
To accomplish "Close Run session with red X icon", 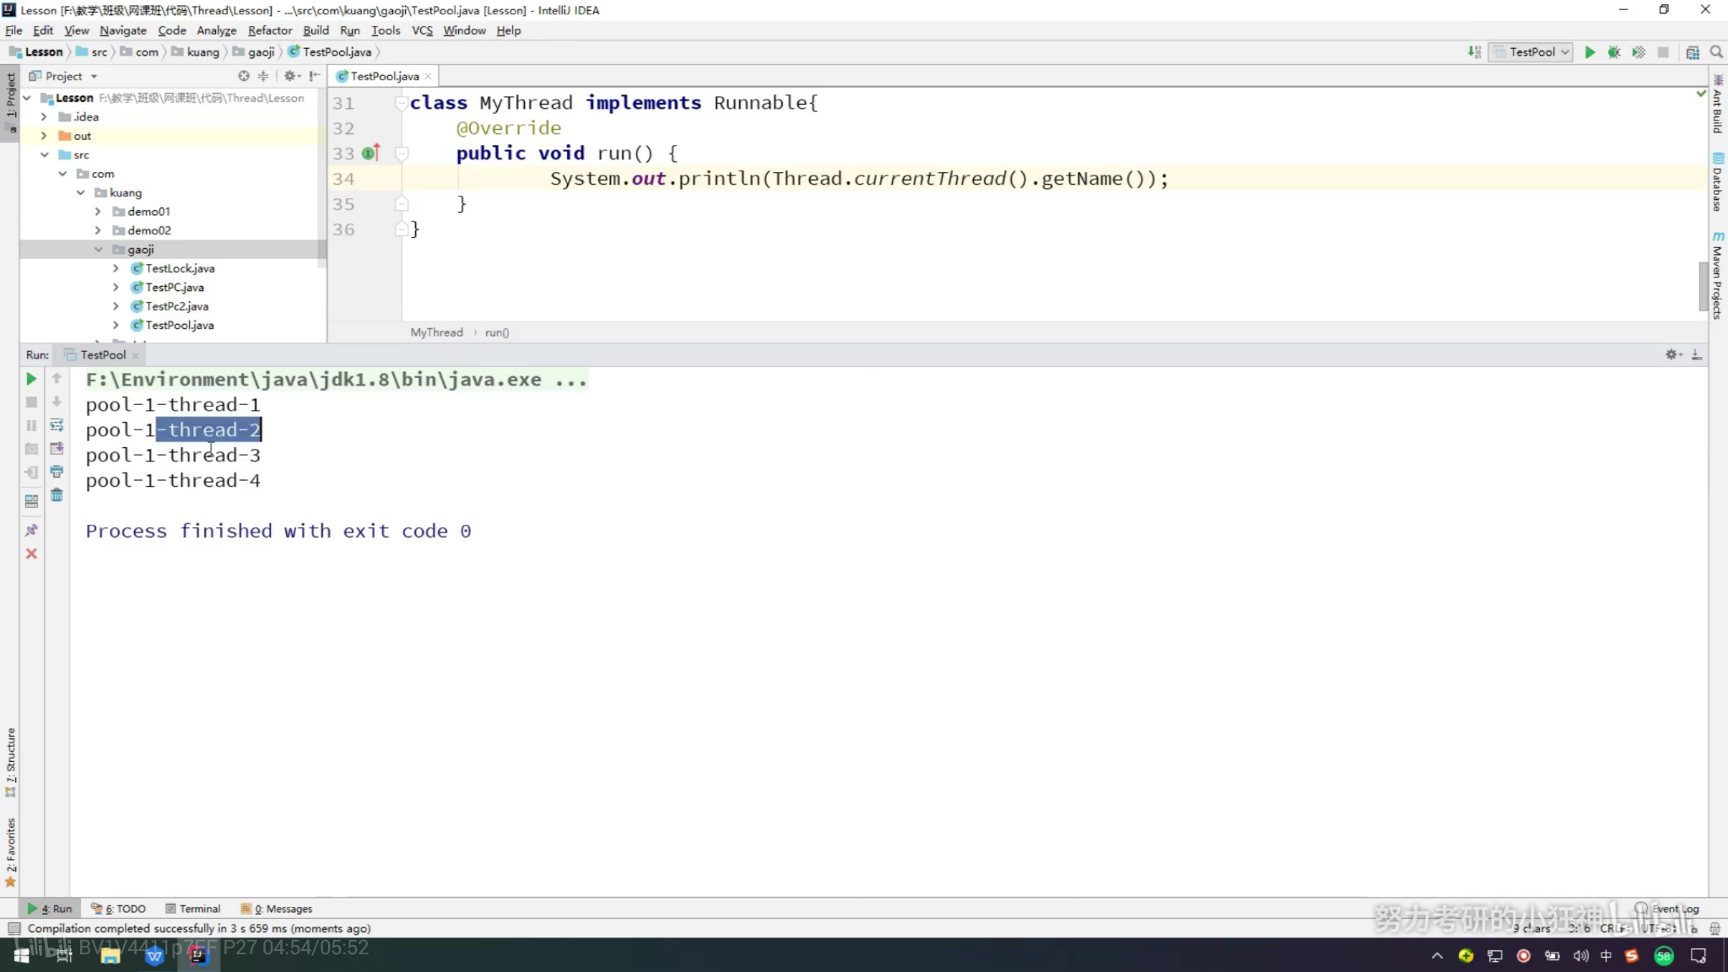I will [x=31, y=553].
